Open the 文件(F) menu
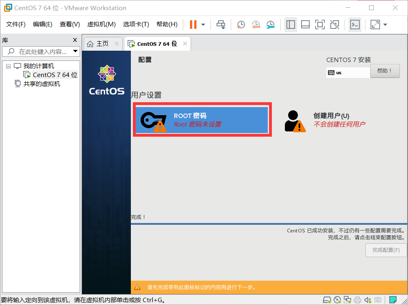This screenshot has width=408, height=305. [x=15, y=24]
